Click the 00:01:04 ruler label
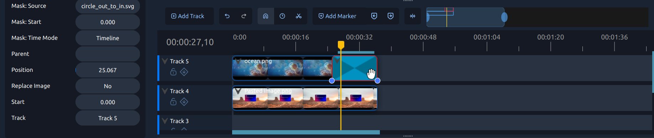The image size is (654, 138). (x=487, y=37)
